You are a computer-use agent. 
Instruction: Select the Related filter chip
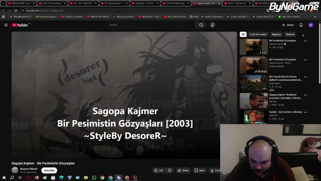pyautogui.click(x=290, y=34)
